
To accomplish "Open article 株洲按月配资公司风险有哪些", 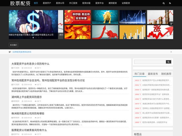I will click(x=28, y=113).
